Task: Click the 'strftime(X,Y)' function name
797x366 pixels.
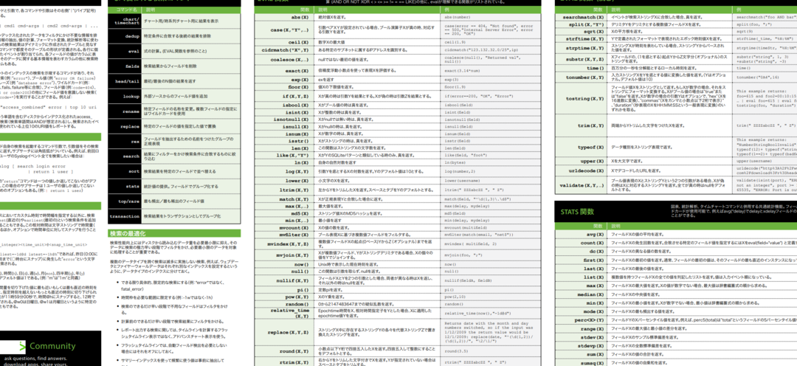Action: pos(585,38)
